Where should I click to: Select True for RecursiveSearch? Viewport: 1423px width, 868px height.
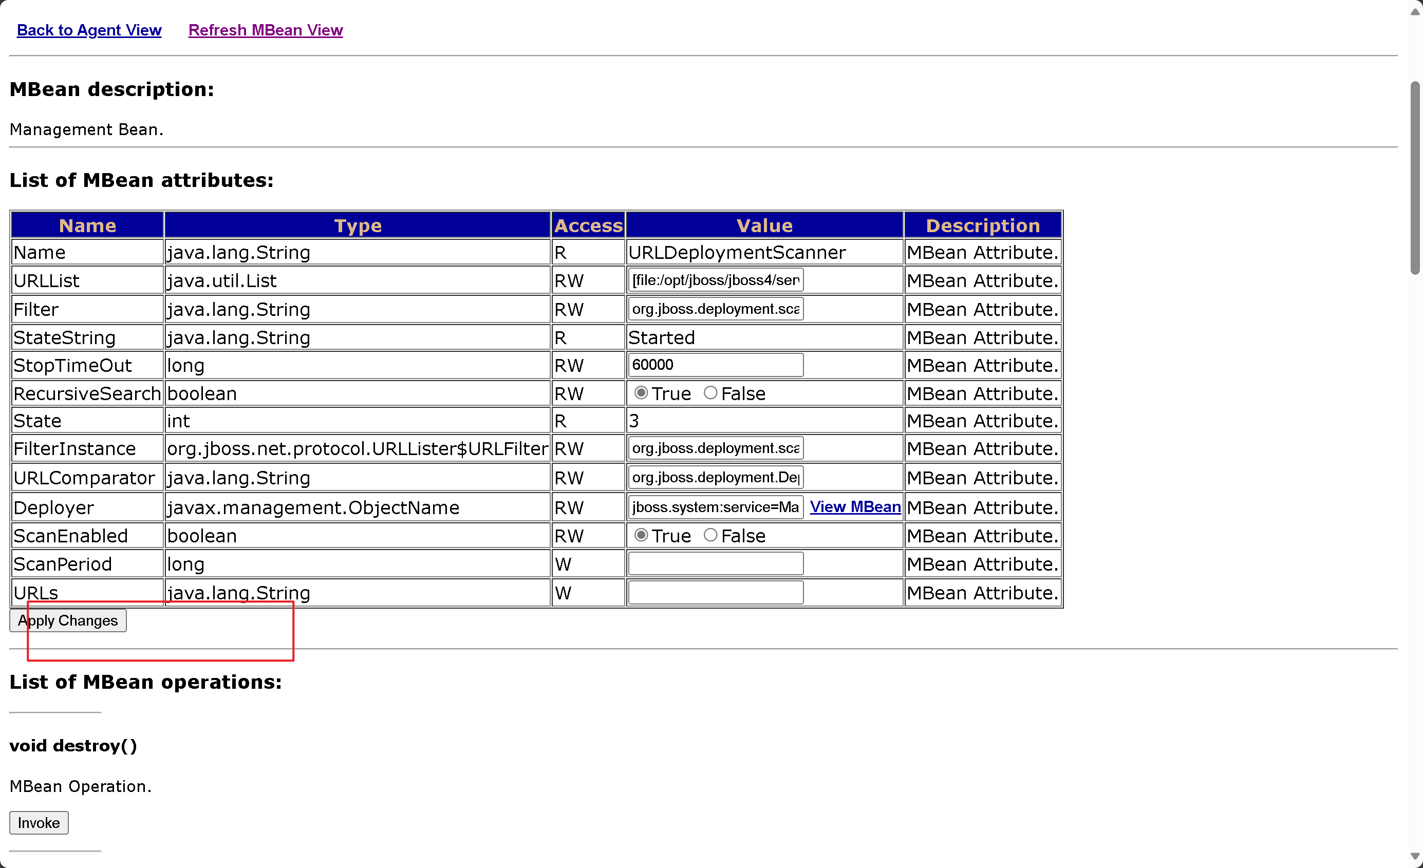pyautogui.click(x=641, y=393)
